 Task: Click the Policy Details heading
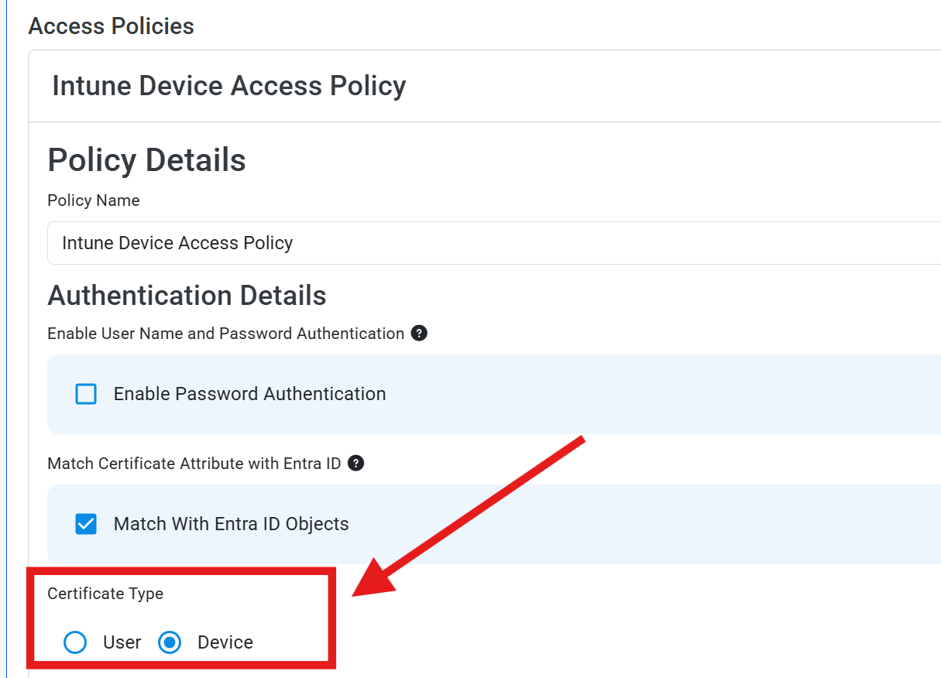(x=147, y=160)
